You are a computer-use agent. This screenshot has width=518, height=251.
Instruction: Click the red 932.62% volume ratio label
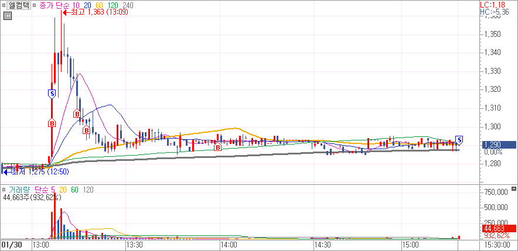496,236
